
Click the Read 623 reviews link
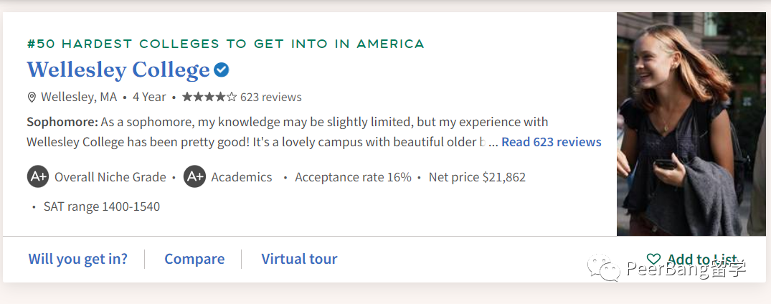pos(551,142)
